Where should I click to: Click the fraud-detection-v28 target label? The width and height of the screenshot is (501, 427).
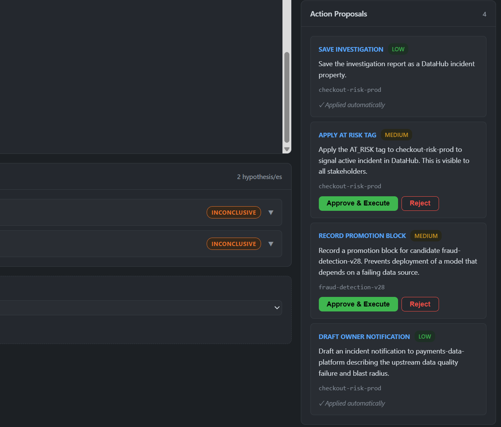click(x=352, y=287)
